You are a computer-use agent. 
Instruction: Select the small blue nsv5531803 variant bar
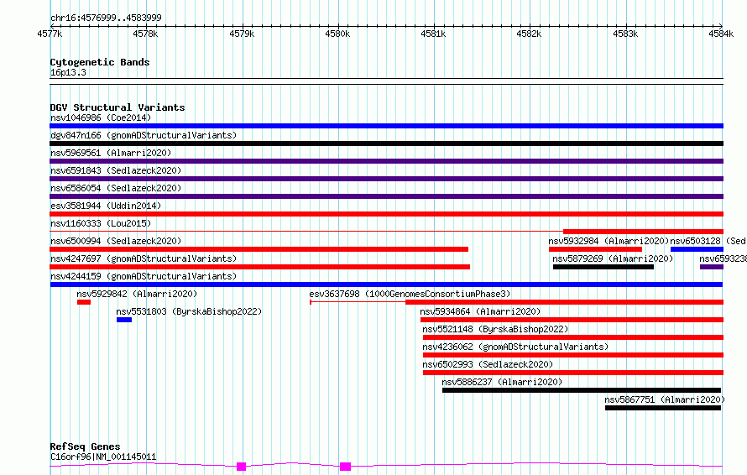pos(124,320)
